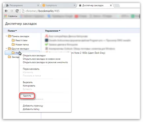Click the star icon on Диспетчер закладок tab
This screenshot has width=143, height=122.
coord(80,5)
